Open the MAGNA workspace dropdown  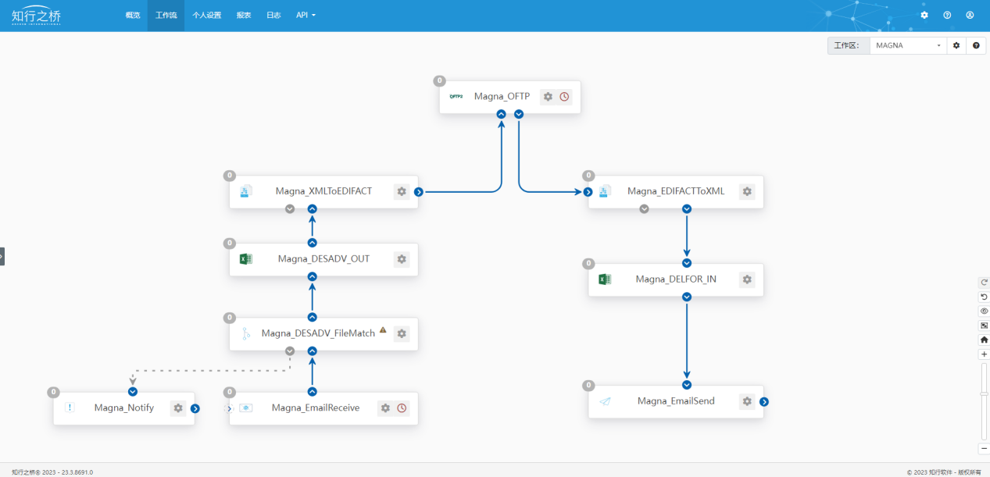tap(908, 45)
